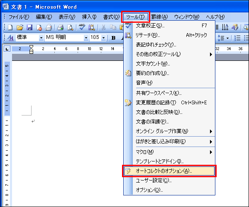Viewport: 249px width, 207px height.
Task: Select 要約の作成 menu item
Action: click(x=169, y=73)
